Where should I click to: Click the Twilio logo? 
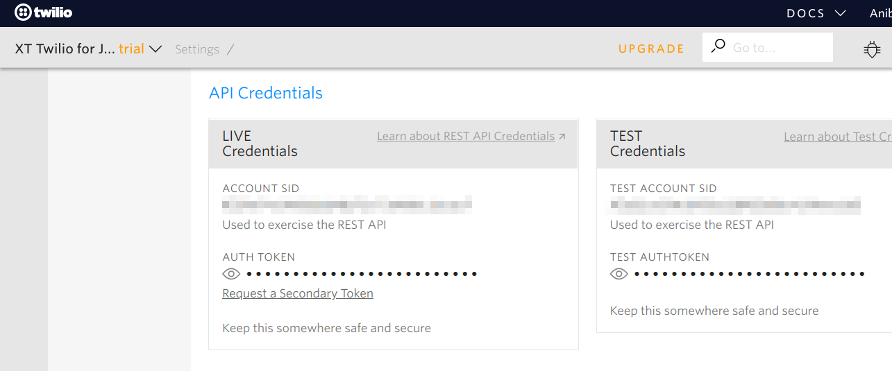[x=43, y=12]
